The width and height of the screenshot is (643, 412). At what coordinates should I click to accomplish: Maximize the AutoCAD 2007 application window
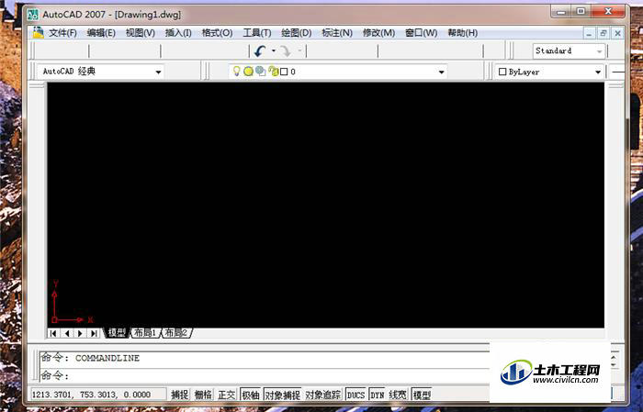click(x=581, y=11)
